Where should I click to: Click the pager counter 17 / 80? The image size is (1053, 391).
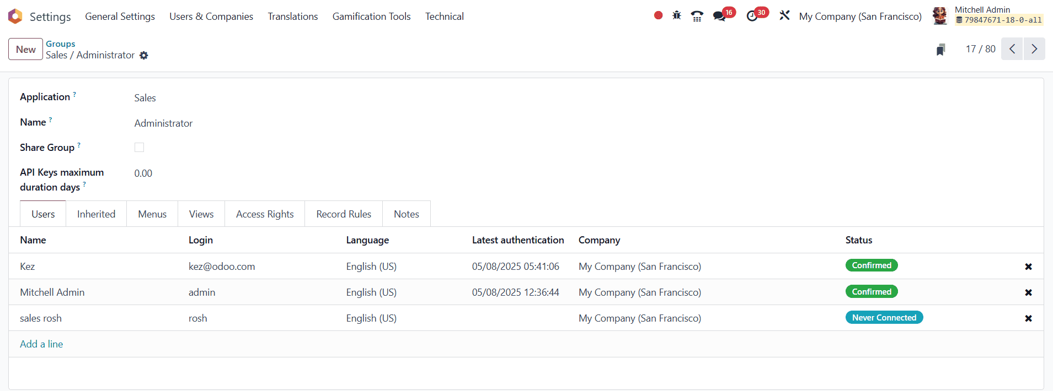pyautogui.click(x=980, y=49)
